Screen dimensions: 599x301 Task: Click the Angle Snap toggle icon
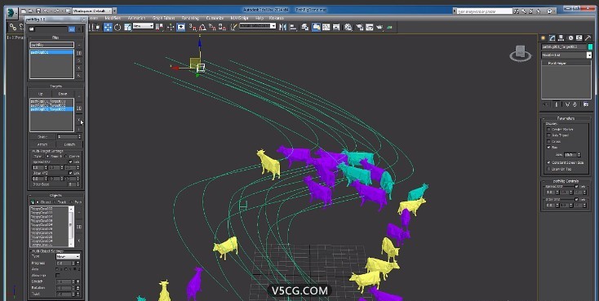pyautogui.click(x=202, y=27)
